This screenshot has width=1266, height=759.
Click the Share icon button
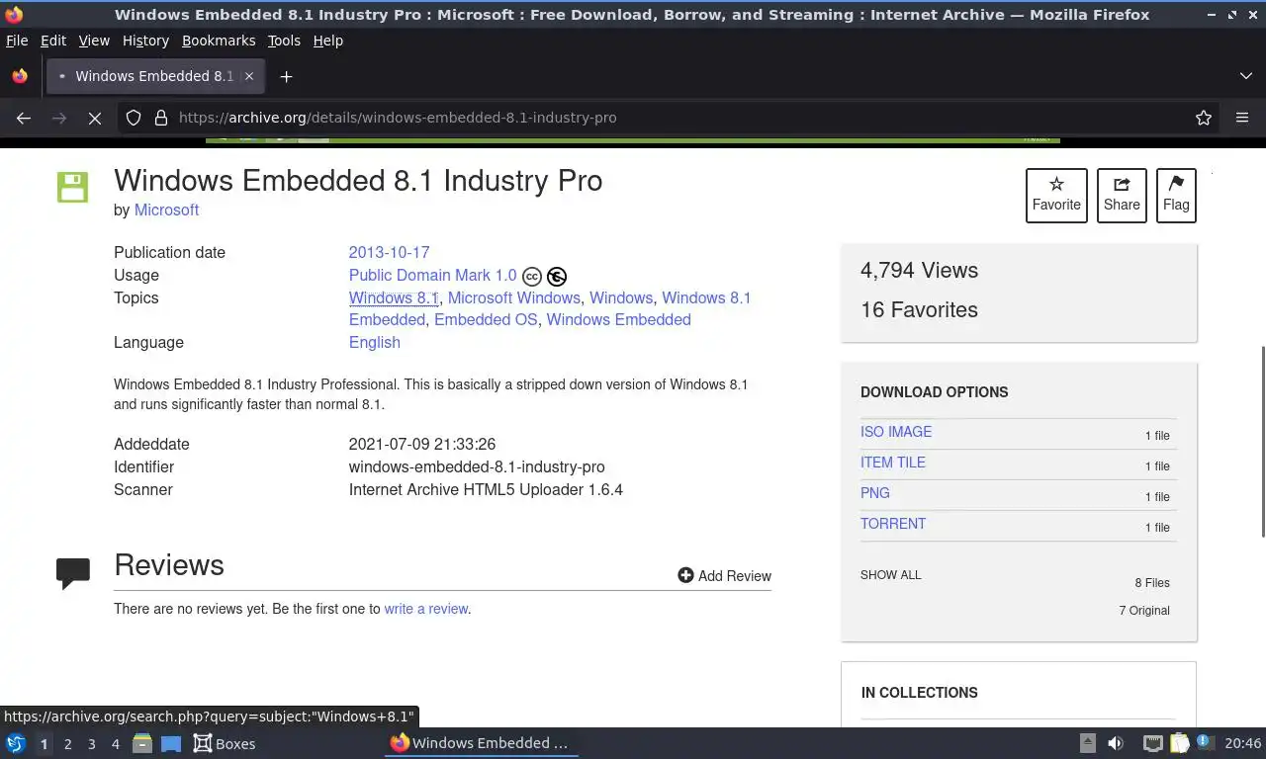pyautogui.click(x=1122, y=196)
